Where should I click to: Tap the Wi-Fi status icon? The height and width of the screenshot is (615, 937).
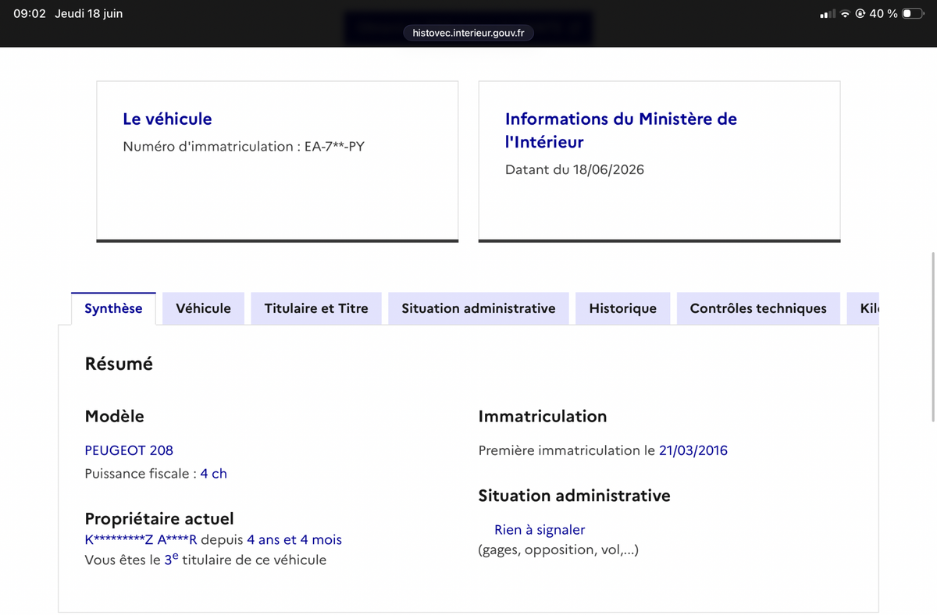tap(845, 14)
